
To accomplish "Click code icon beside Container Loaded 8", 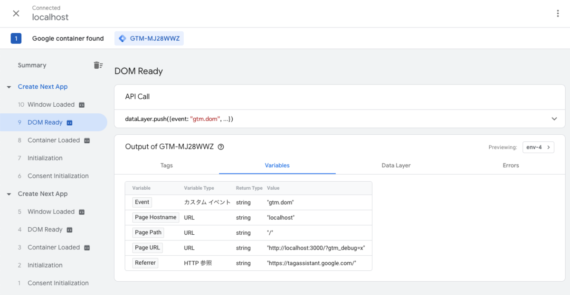I will (87, 140).
